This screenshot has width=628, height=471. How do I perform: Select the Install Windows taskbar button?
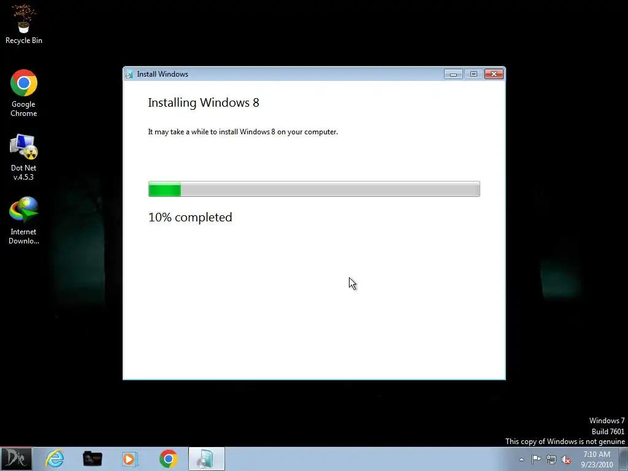point(206,459)
